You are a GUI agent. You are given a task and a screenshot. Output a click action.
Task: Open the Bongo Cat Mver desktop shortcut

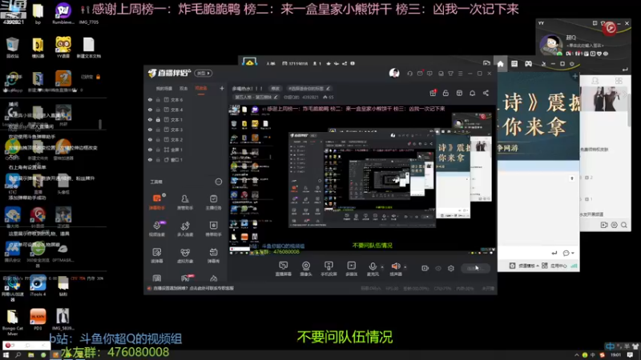(x=13, y=322)
